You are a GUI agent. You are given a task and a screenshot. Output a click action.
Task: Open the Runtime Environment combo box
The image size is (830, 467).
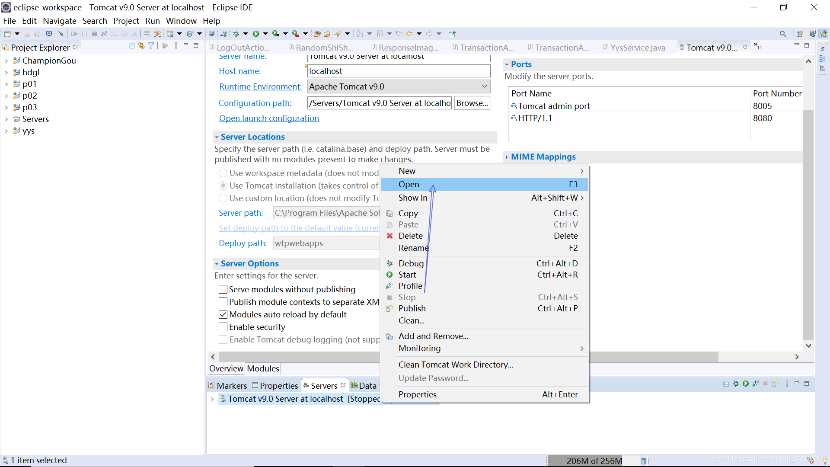coord(399,86)
